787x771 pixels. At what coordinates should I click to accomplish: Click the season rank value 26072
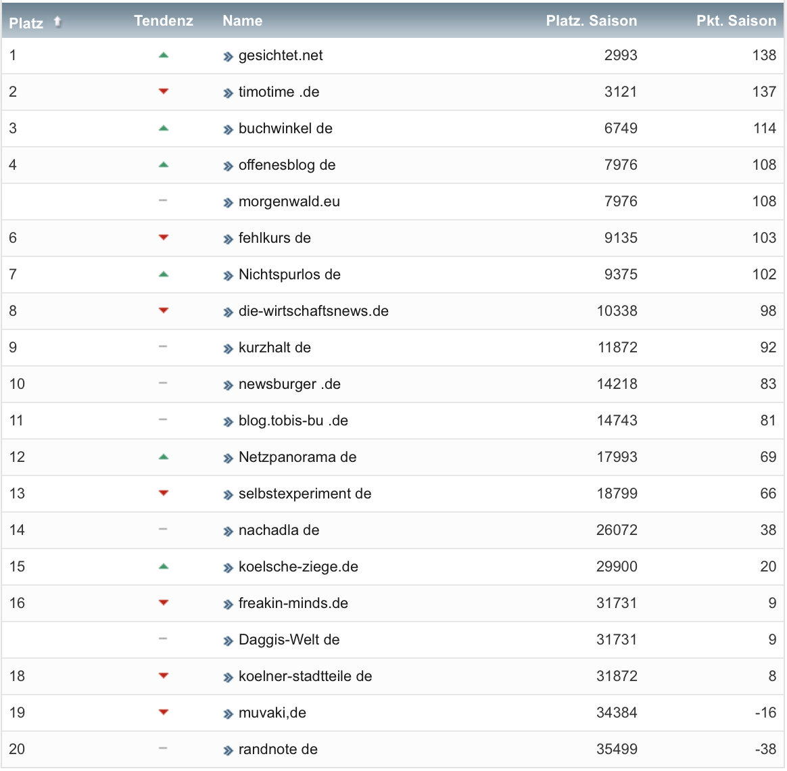[x=617, y=530]
